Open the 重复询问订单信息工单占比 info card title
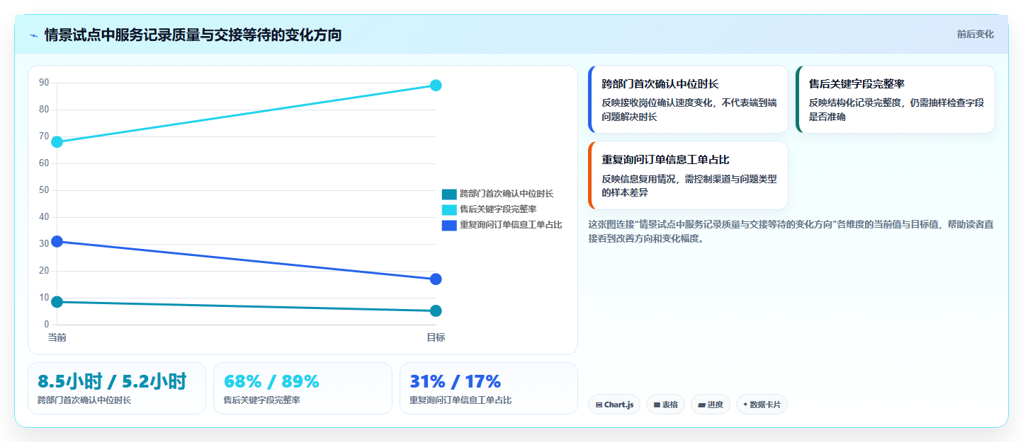This screenshot has width=1023, height=442. pos(666,159)
